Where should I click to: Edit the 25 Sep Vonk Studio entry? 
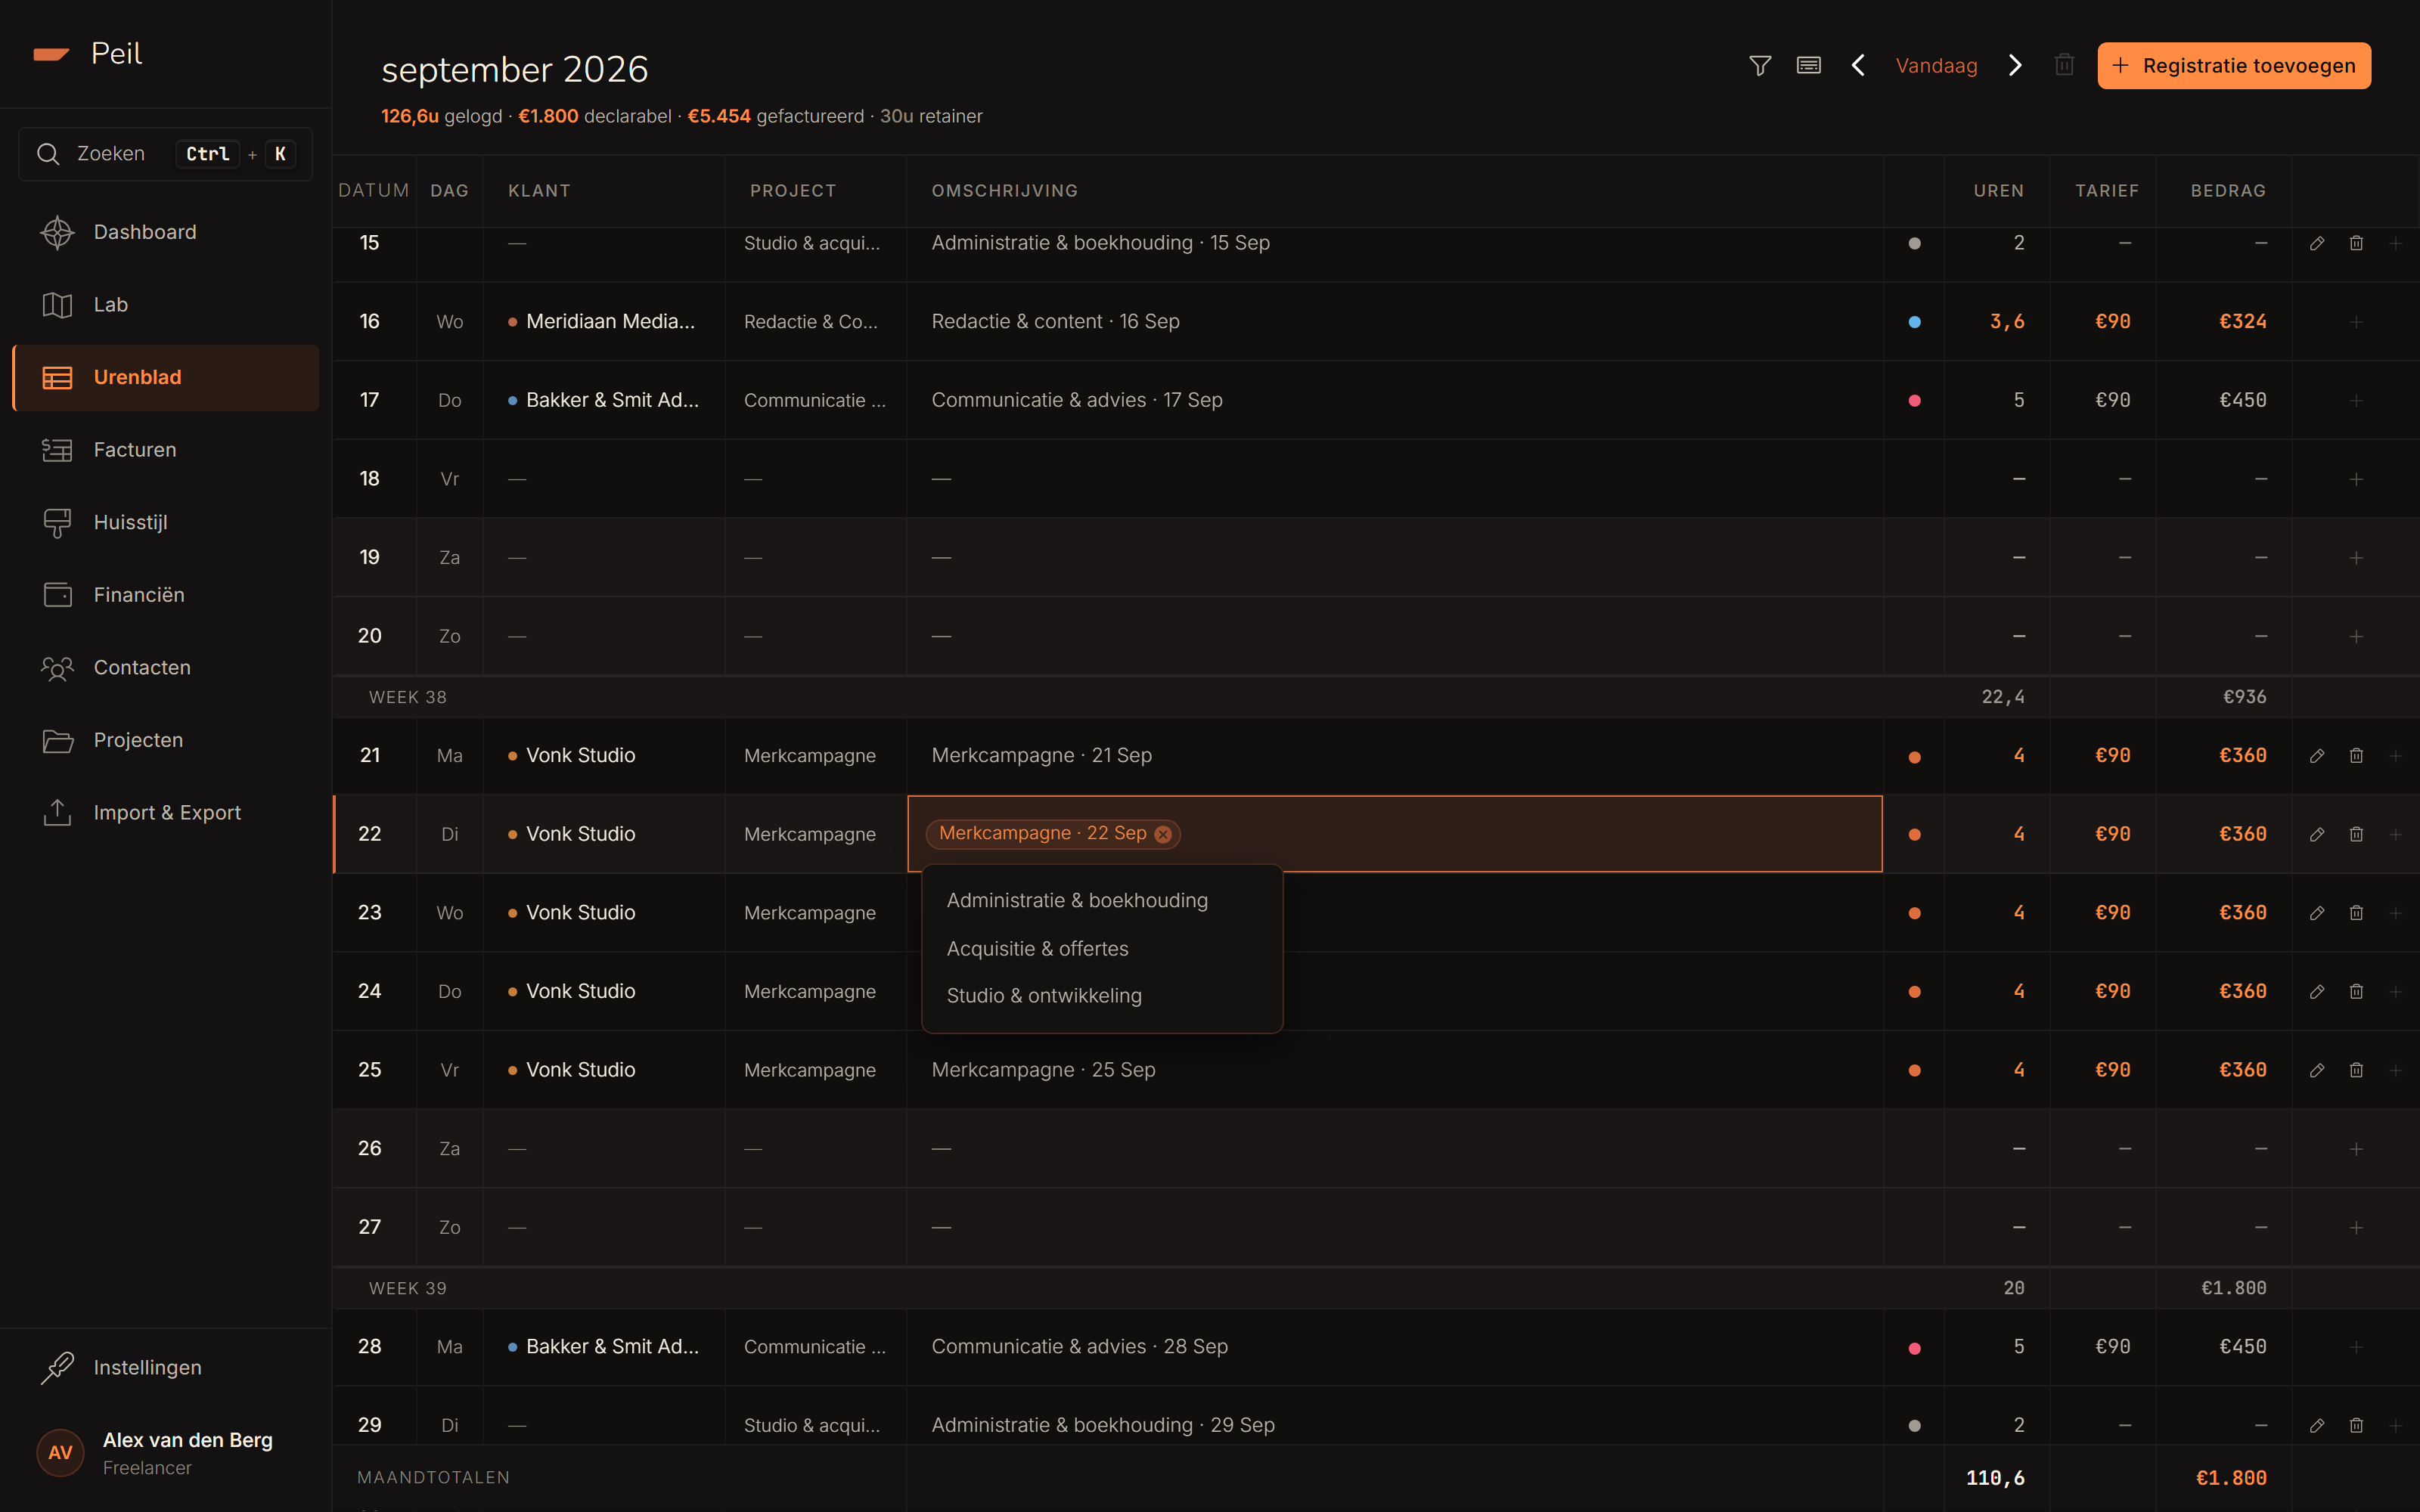point(2317,1070)
